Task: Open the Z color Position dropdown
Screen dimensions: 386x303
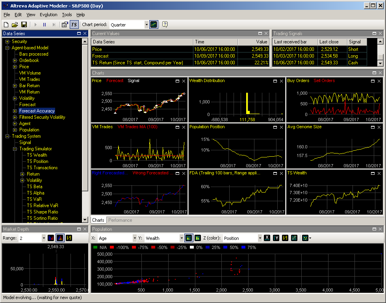Action: coord(260,238)
